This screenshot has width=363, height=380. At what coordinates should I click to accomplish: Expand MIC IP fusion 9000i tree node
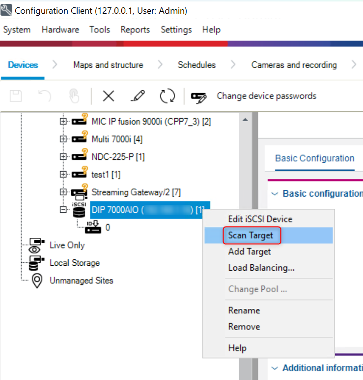tap(63, 121)
